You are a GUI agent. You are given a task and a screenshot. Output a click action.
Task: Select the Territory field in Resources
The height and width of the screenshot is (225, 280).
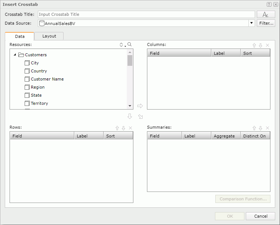39,103
